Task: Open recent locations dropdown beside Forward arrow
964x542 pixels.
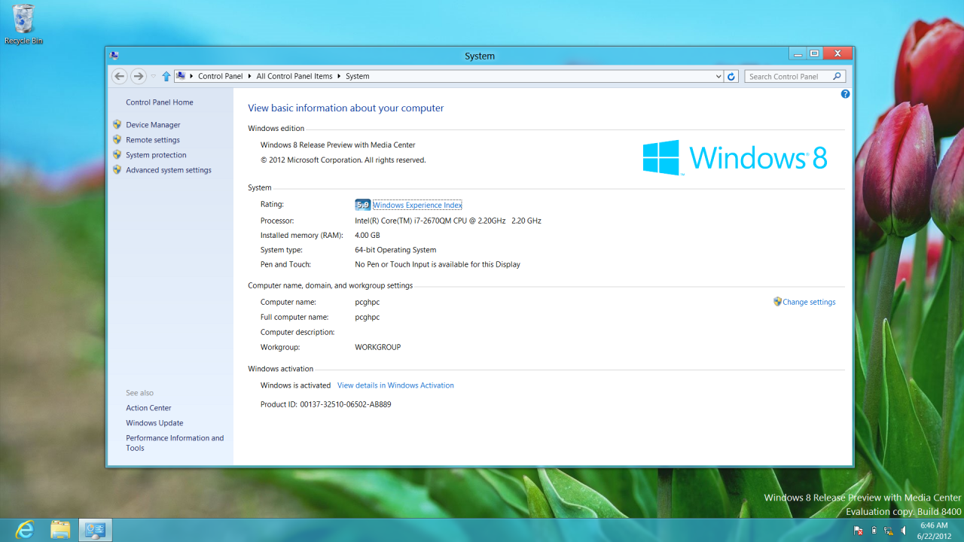Action: tap(153, 76)
